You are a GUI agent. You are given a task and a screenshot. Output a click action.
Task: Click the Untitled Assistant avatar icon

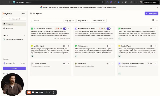point(32,63)
